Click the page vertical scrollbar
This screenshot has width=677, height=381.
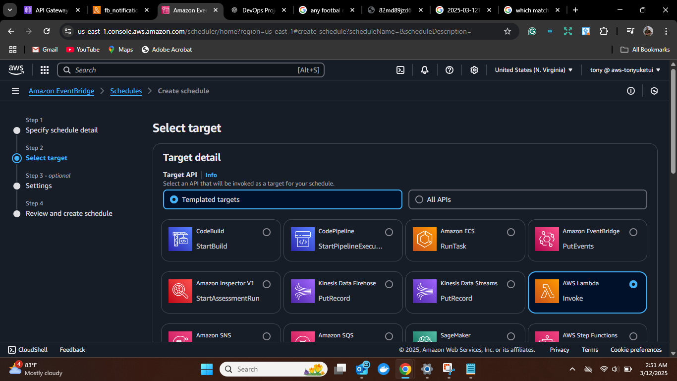click(673, 122)
